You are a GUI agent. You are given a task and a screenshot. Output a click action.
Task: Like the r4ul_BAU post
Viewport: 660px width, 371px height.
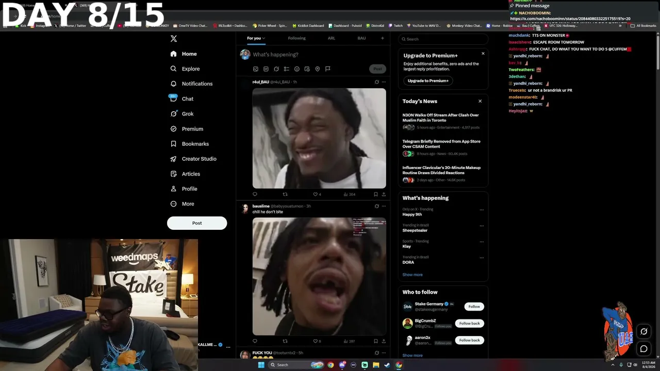[317, 194]
